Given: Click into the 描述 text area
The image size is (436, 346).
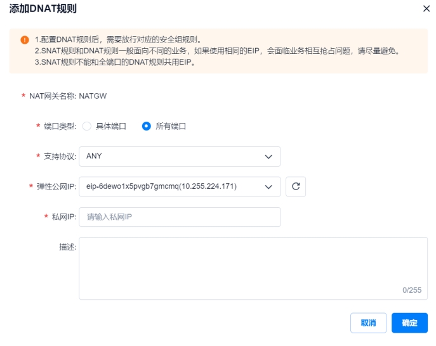Looking at the screenshot, I should point(253,268).
